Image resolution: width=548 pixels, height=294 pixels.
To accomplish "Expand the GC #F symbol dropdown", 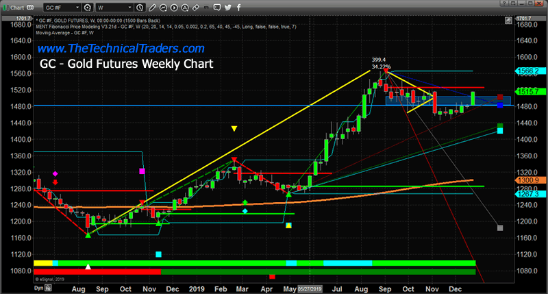I will coord(78,7).
